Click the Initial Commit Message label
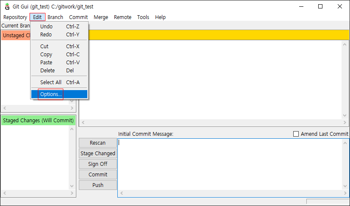This screenshot has height=206, width=350. click(146, 134)
